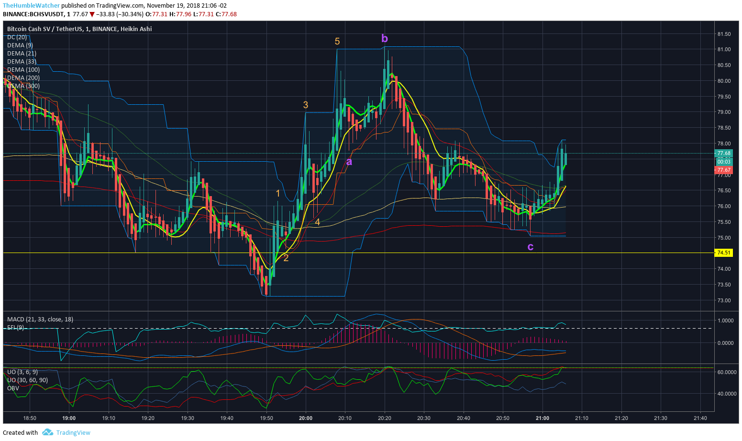This screenshot has height=441, width=742.
Task: Click the 60.0000 oscillator scale label
Action: (x=727, y=372)
